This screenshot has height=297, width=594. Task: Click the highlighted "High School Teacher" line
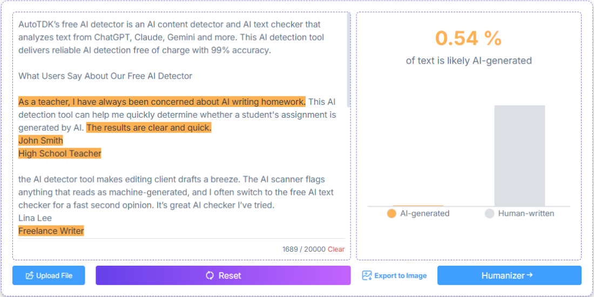(x=60, y=153)
